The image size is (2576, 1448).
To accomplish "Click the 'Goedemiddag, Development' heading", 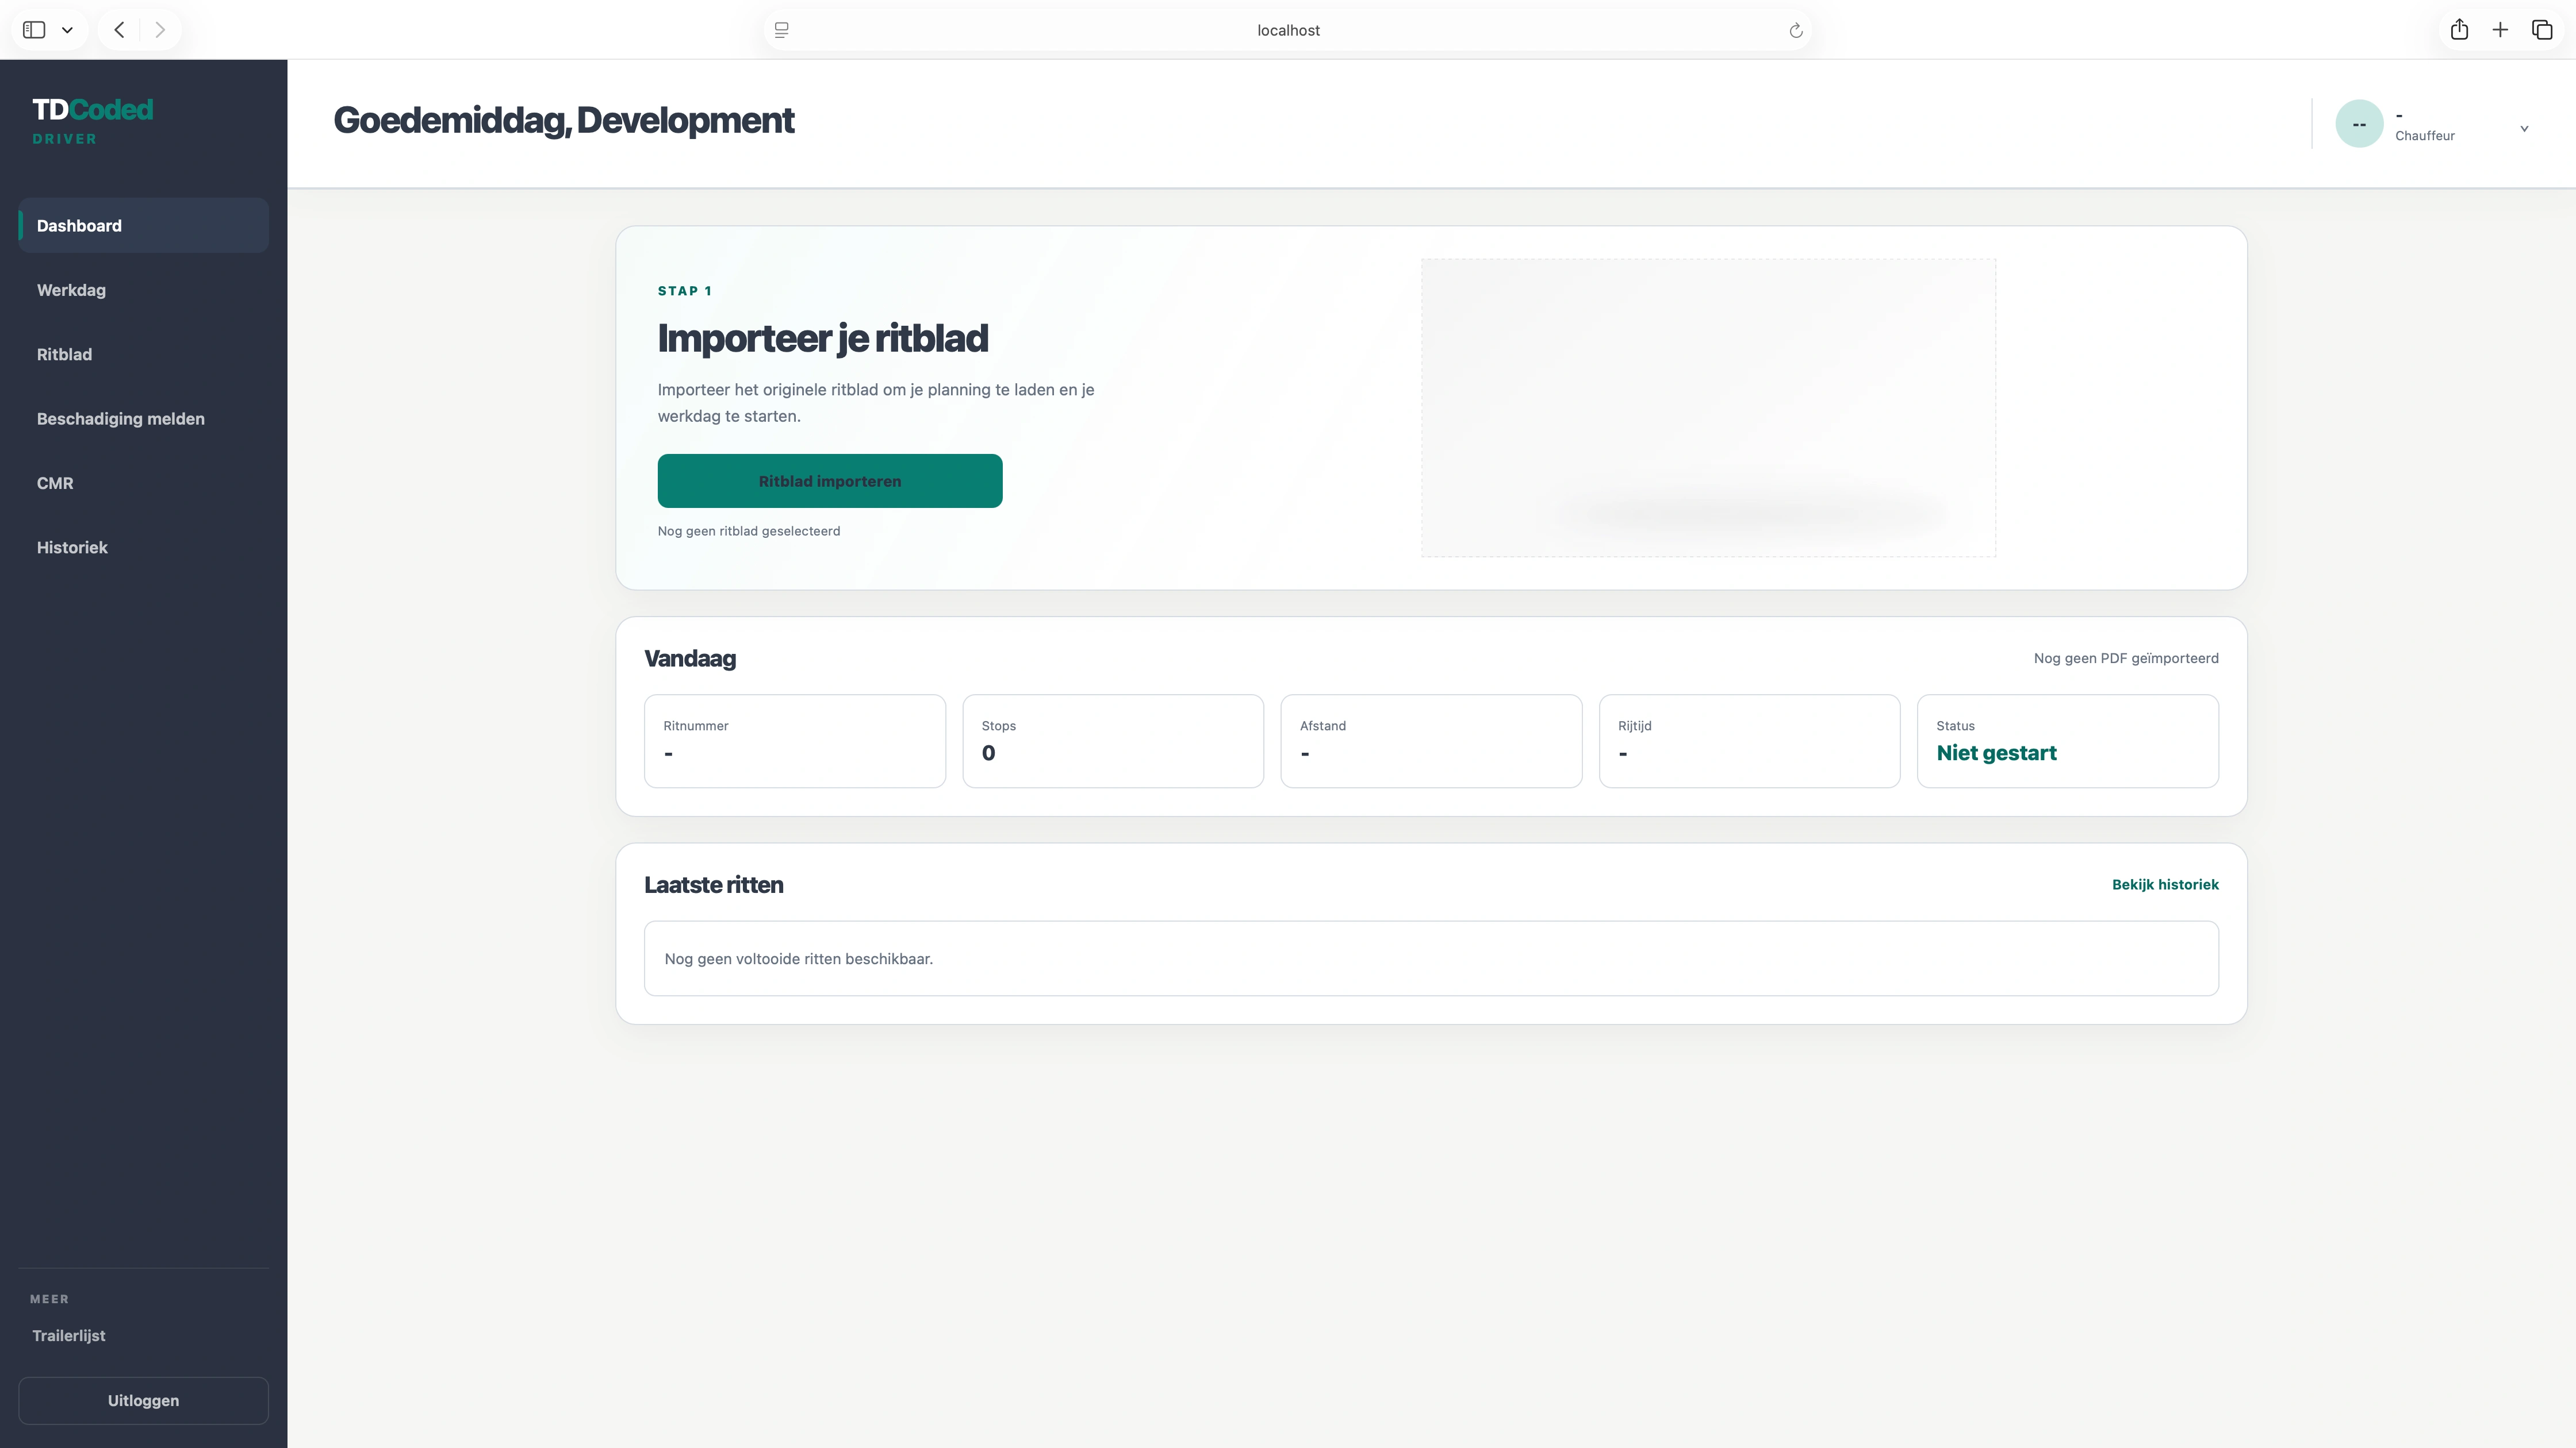I will [564, 121].
